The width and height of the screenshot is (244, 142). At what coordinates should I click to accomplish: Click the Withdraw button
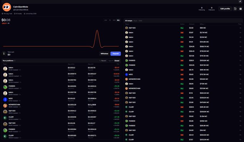pos(104,54)
